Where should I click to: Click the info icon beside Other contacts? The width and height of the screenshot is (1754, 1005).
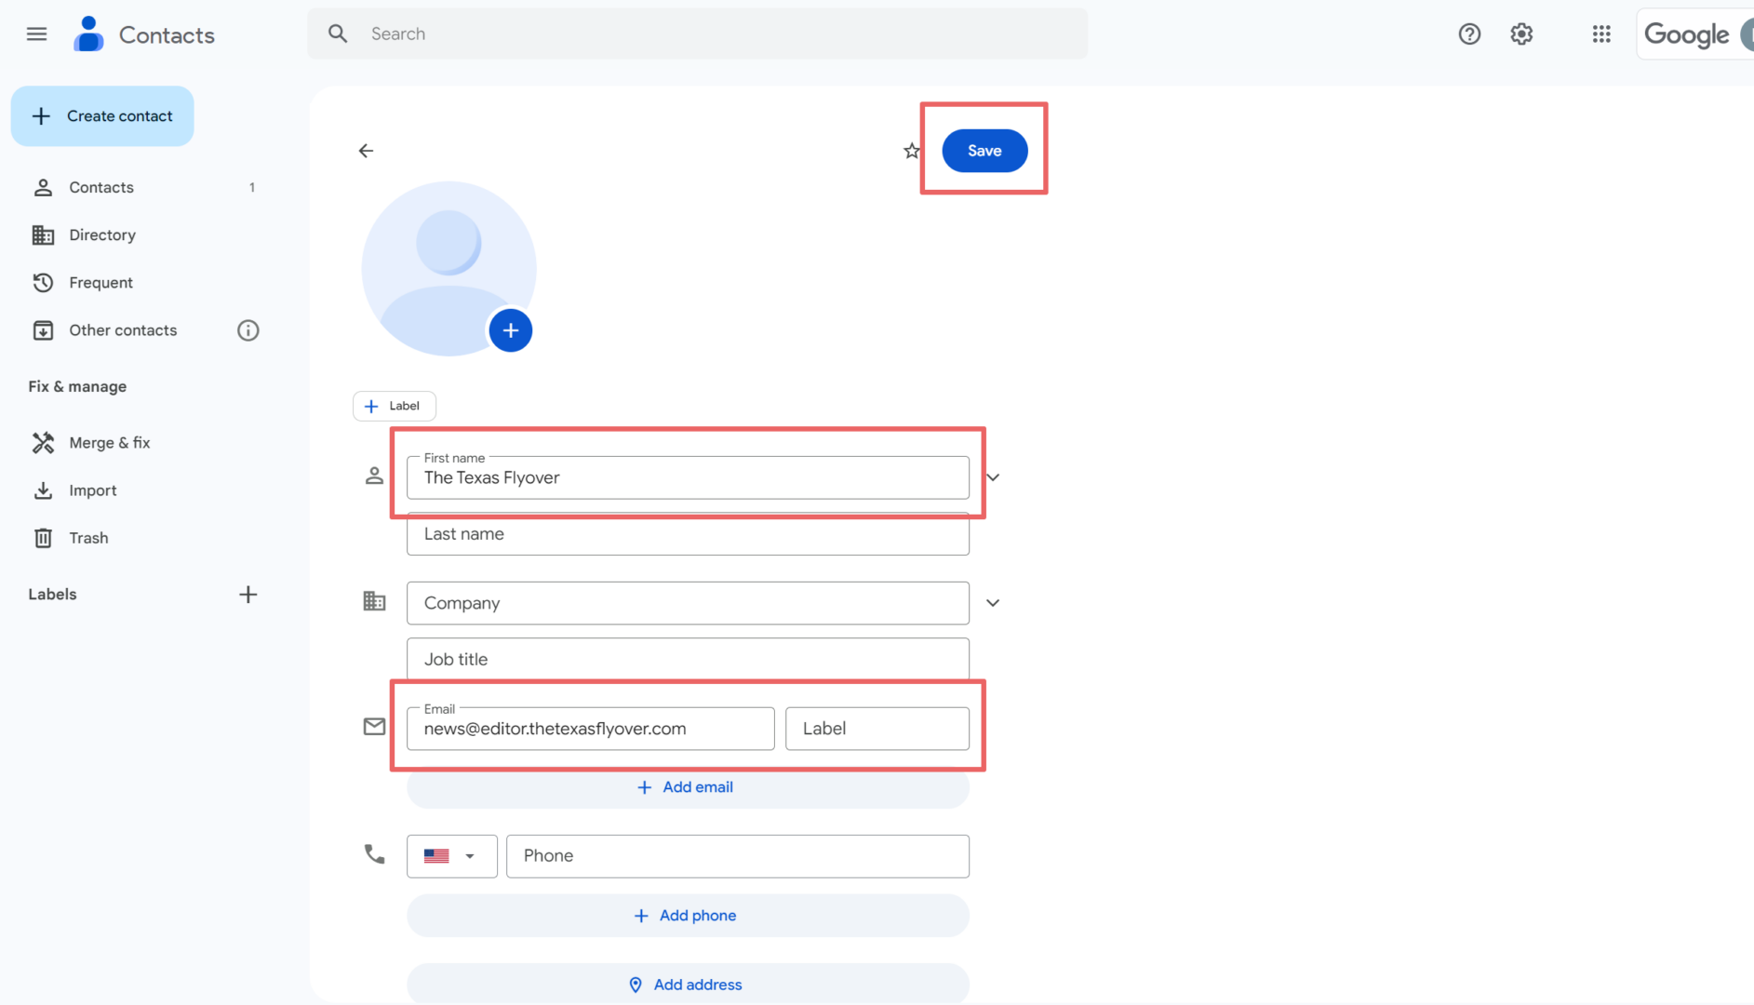[248, 330]
